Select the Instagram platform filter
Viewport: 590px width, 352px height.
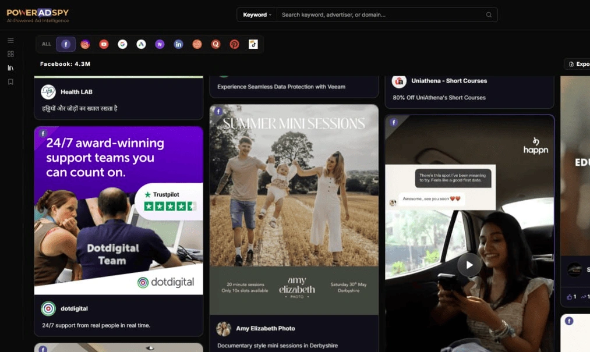point(85,44)
